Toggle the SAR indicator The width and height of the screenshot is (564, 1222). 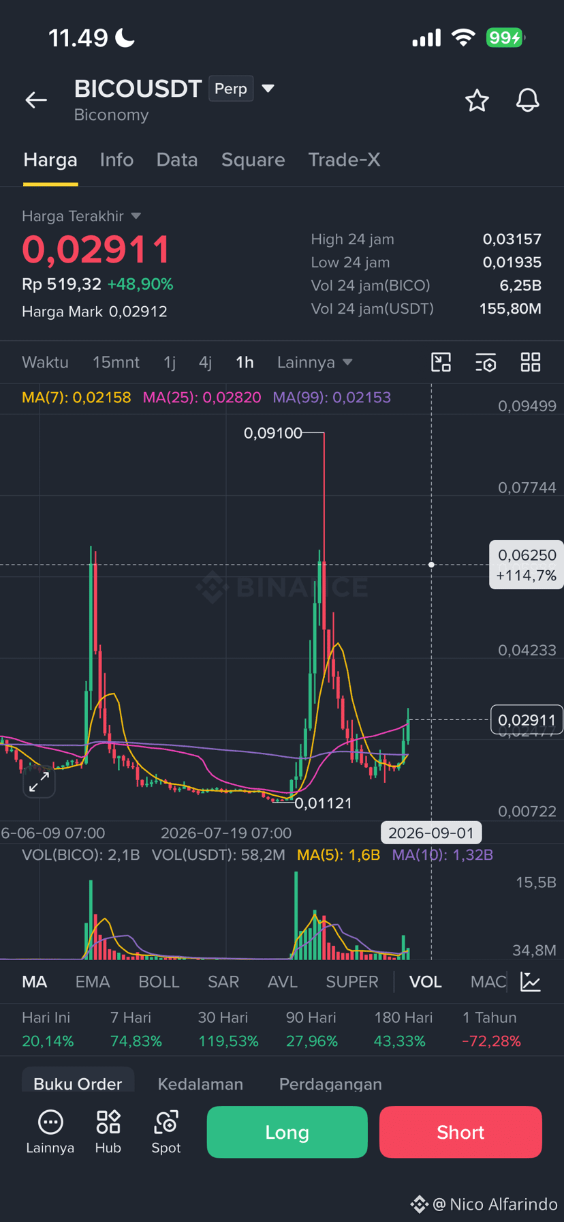[223, 982]
